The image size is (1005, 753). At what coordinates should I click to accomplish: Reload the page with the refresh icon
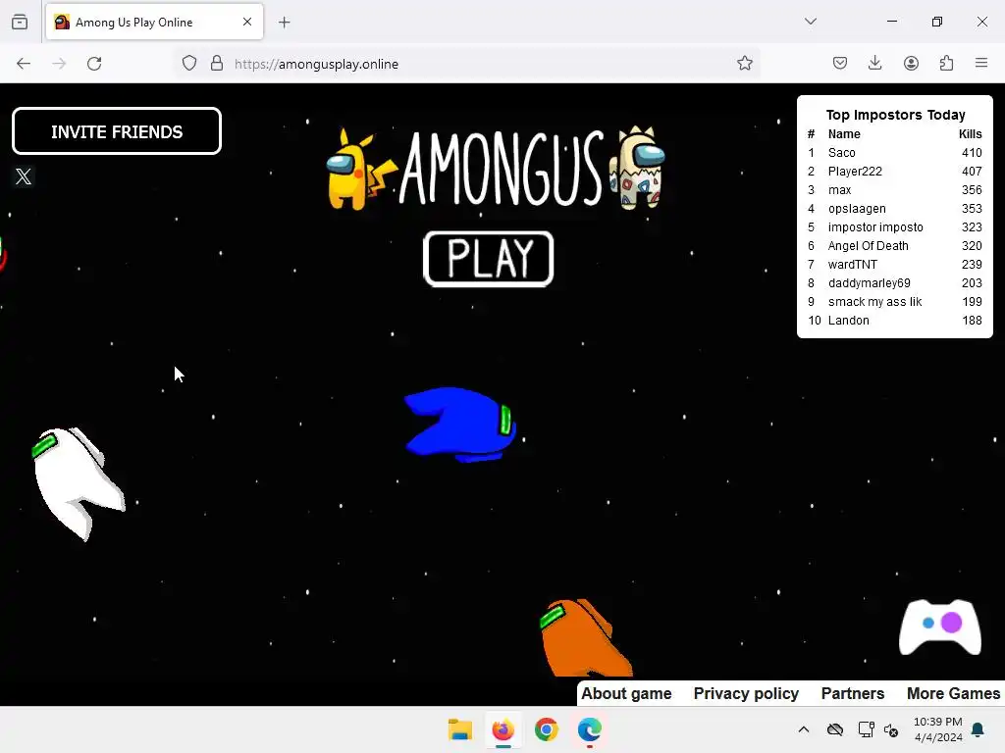[x=94, y=64]
